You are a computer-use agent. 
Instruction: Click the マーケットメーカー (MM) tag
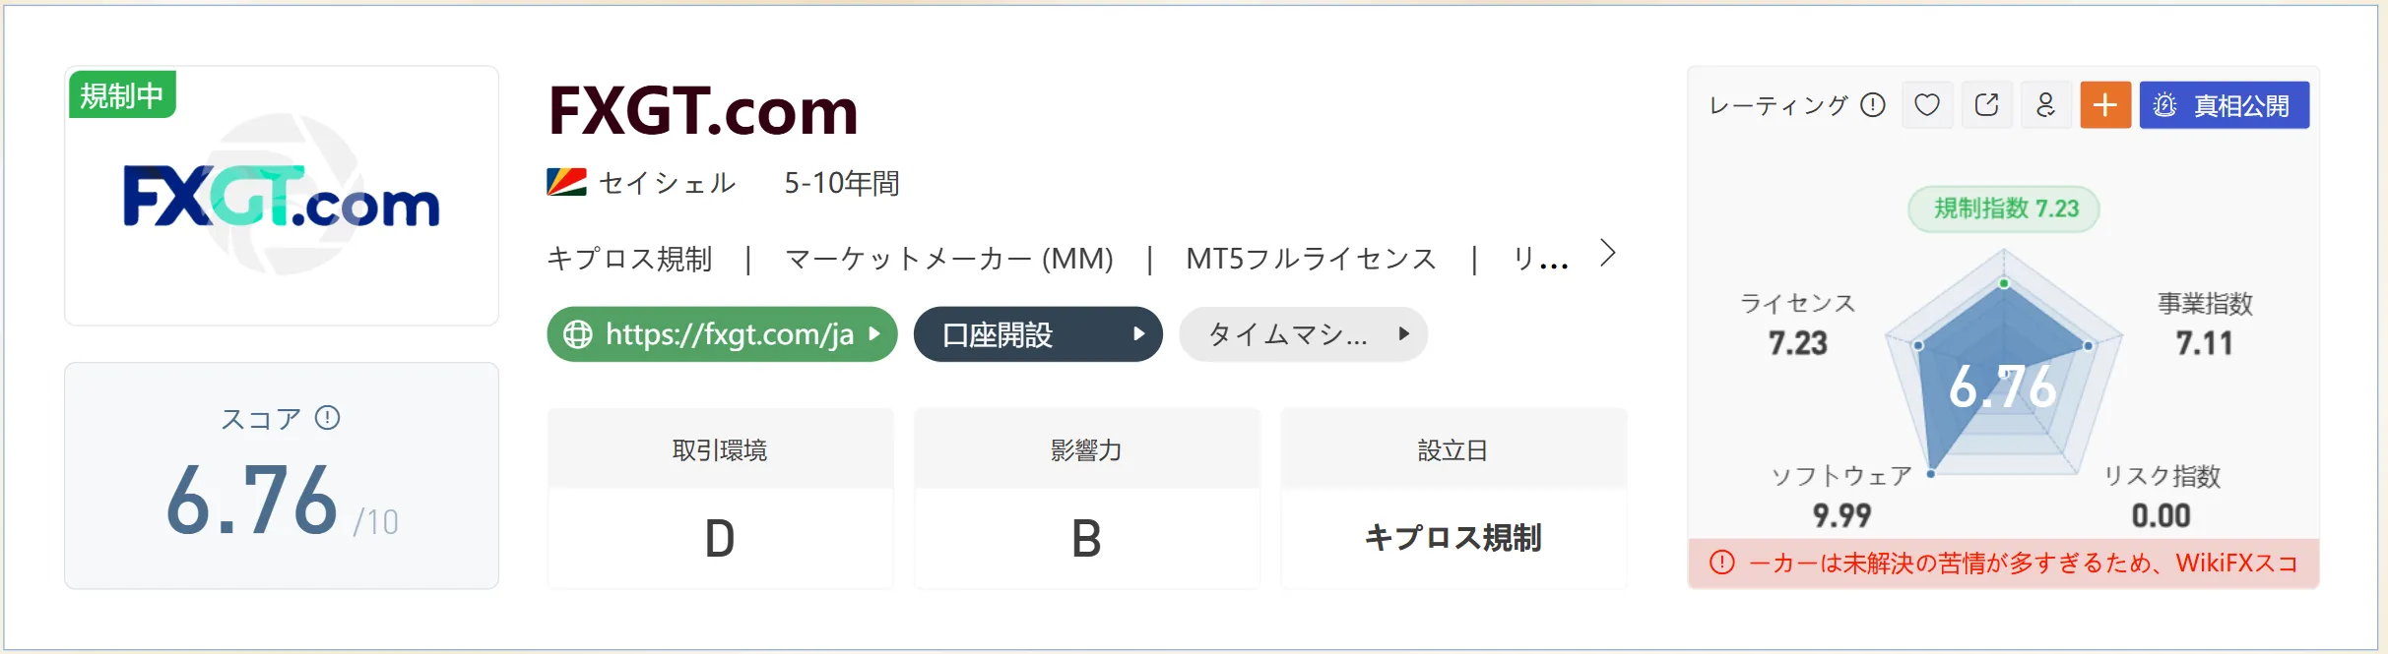tap(949, 259)
